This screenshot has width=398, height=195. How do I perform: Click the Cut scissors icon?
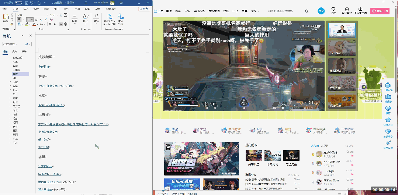12,15
